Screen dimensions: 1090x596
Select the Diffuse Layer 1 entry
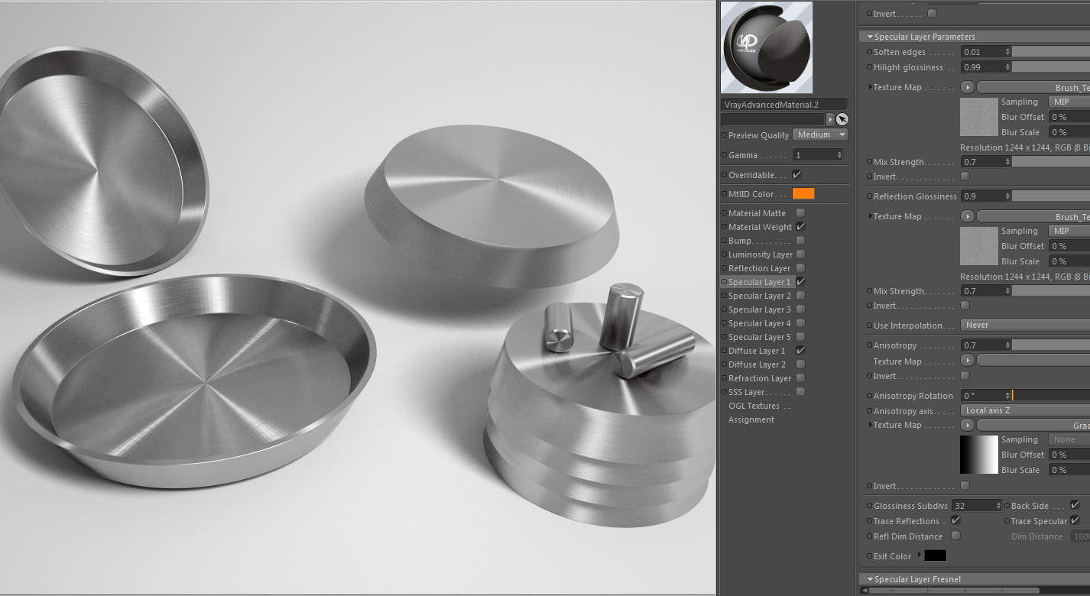(756, 351)
